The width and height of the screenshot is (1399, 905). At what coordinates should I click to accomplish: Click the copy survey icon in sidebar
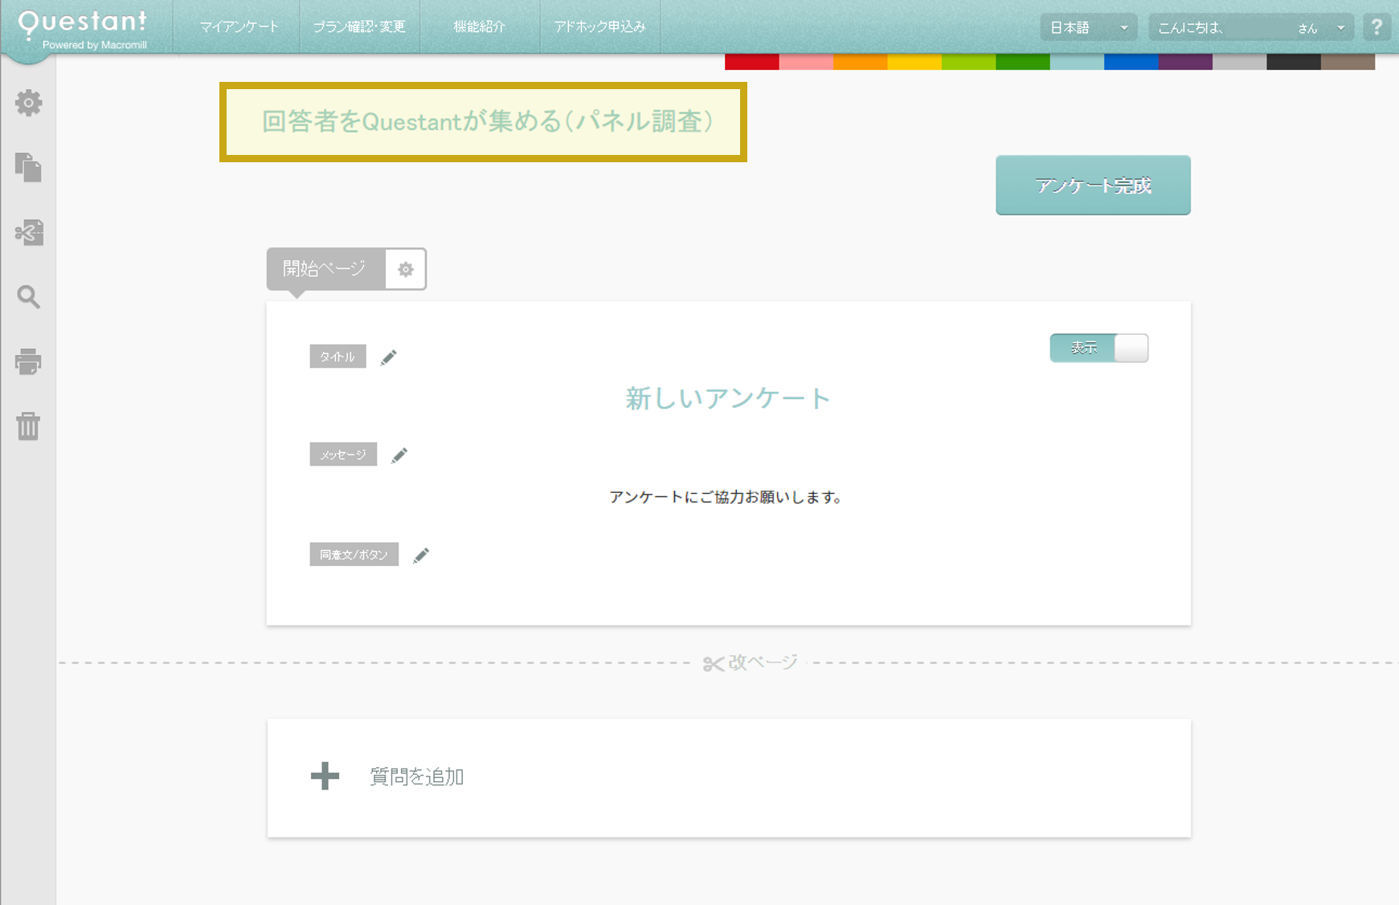click(x=29, y=169)
